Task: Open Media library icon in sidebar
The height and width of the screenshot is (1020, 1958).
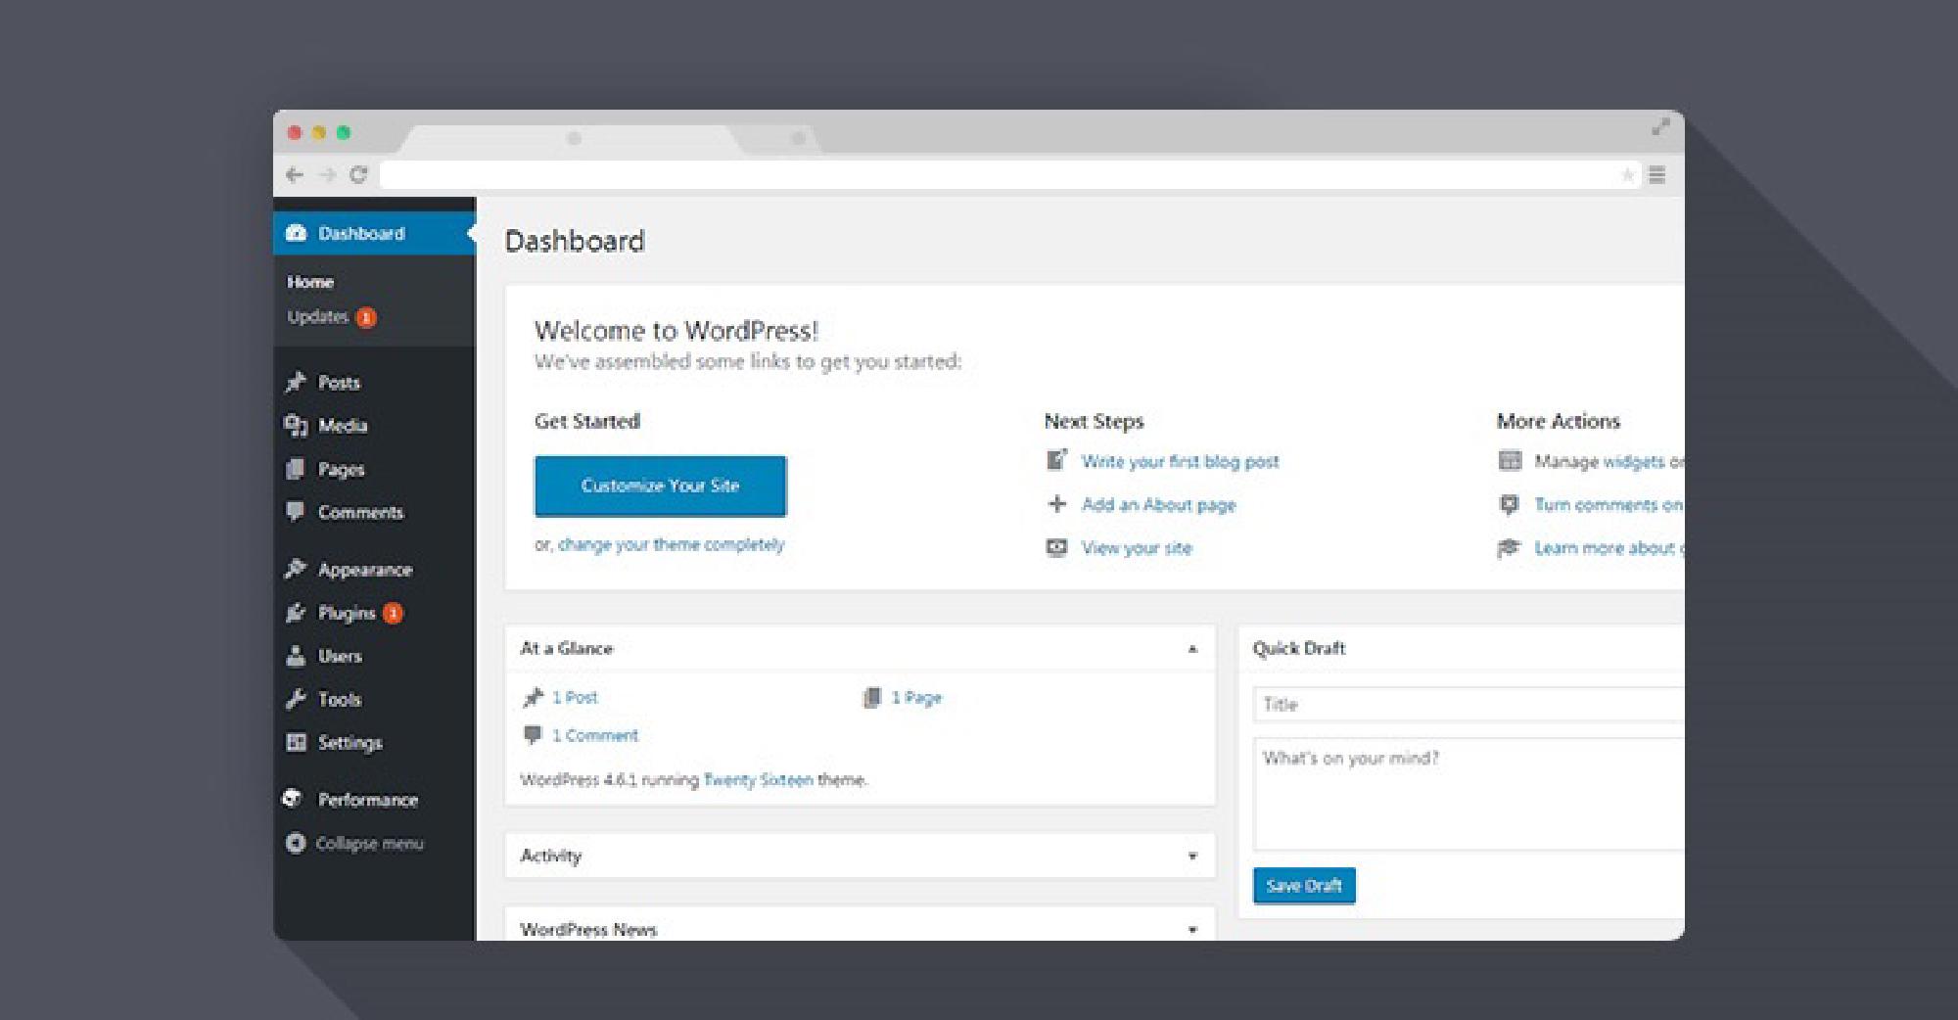Action: click(x=296, y=425)
